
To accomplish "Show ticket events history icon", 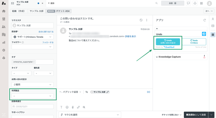I will click(141, 20).
